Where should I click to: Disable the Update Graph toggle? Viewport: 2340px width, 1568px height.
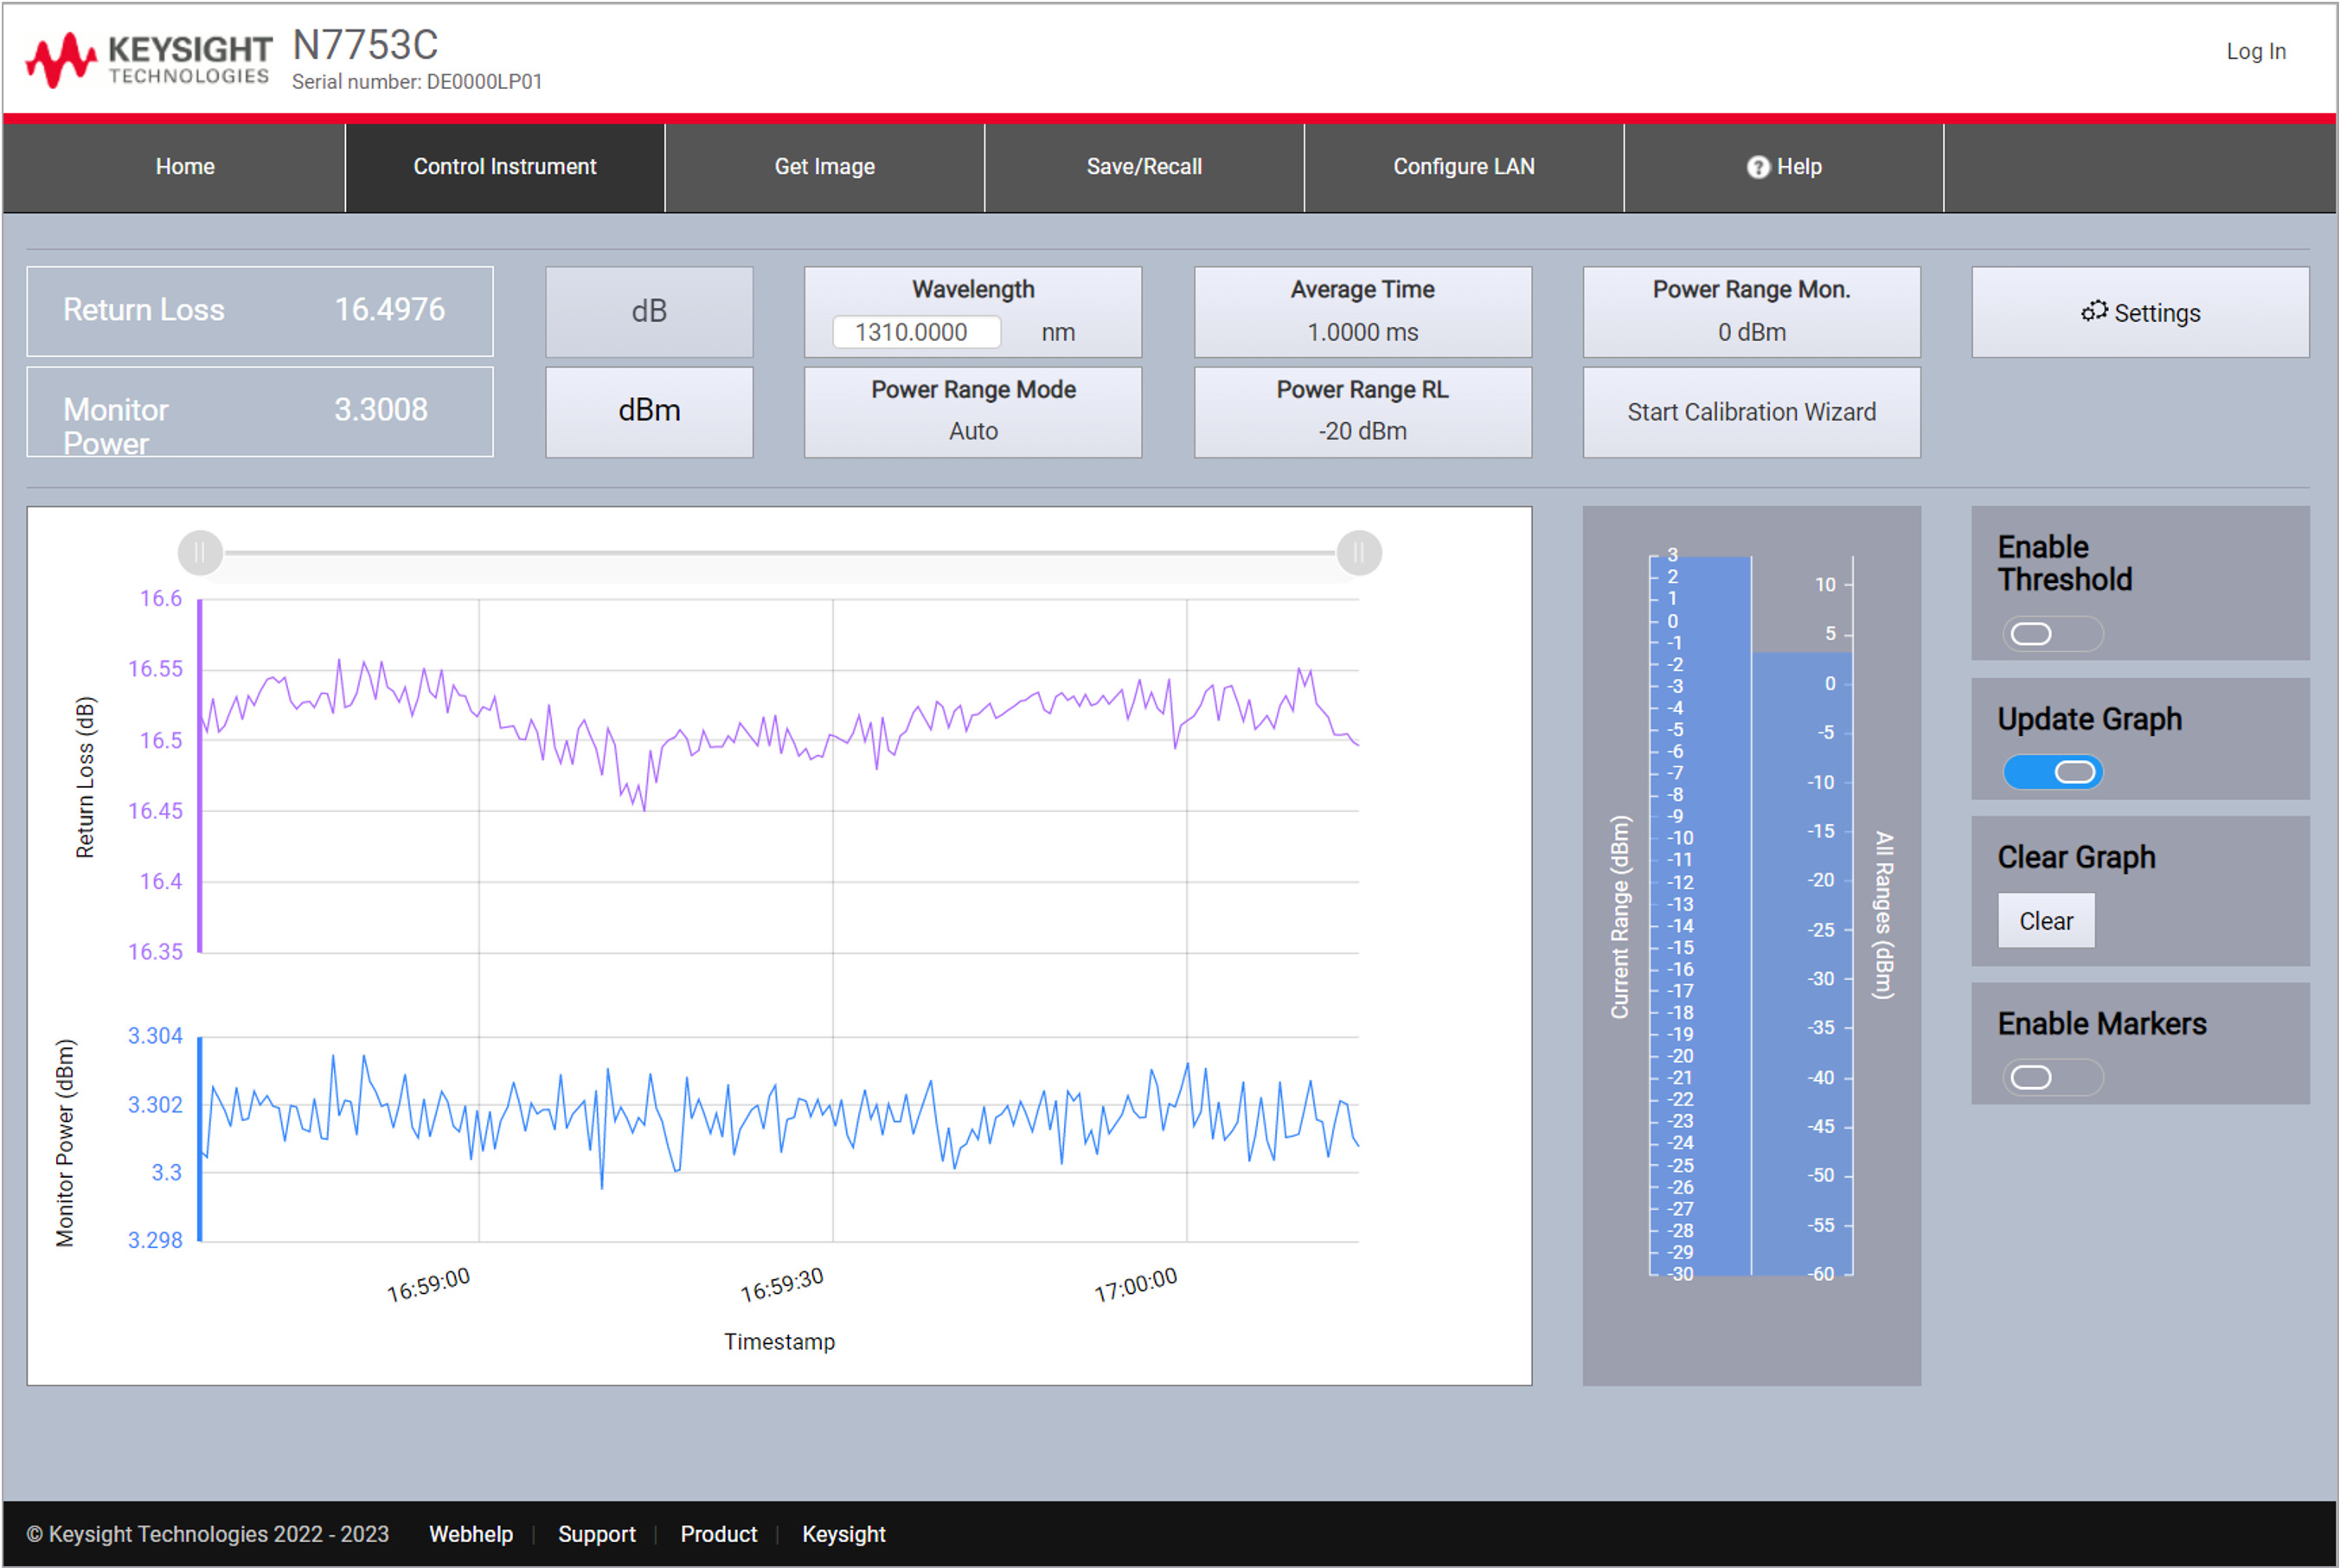(x=2052, y=772)
